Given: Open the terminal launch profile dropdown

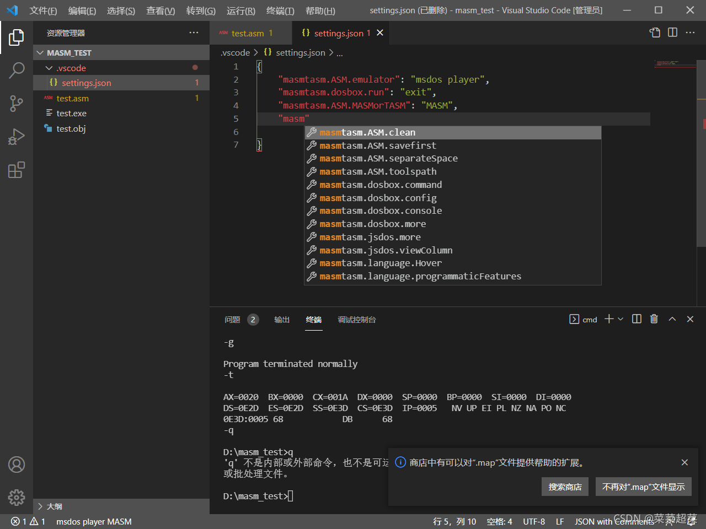Looking at the screenshot, I should (621, 319).
